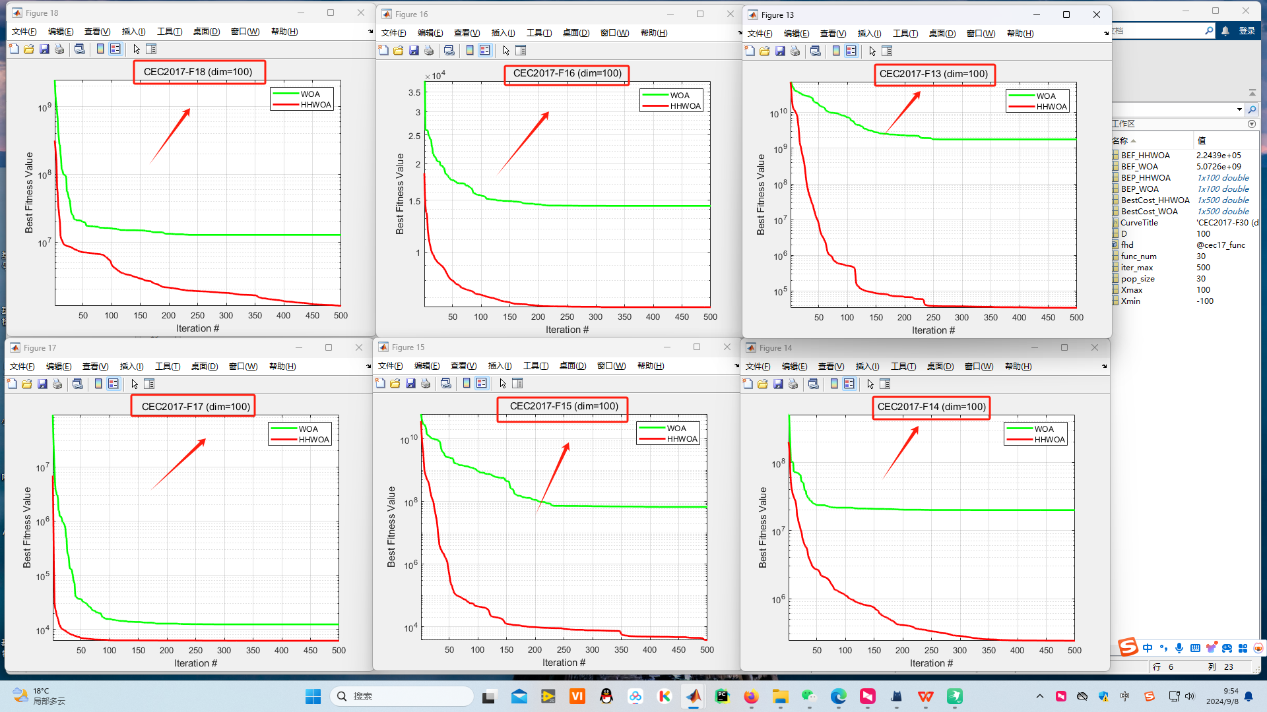The width and height of the screenshot is (1267, 712).
Task: Click the 登录 sign-in button
Action: click(x=1247, y=31)
